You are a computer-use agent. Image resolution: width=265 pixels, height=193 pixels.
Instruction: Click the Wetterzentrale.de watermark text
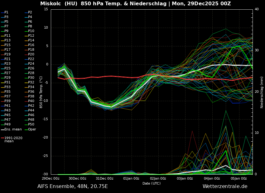pyautogui.click(x=225, y=186)
